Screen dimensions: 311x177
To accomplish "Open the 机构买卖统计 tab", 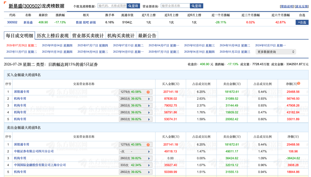I will [121, 36].
